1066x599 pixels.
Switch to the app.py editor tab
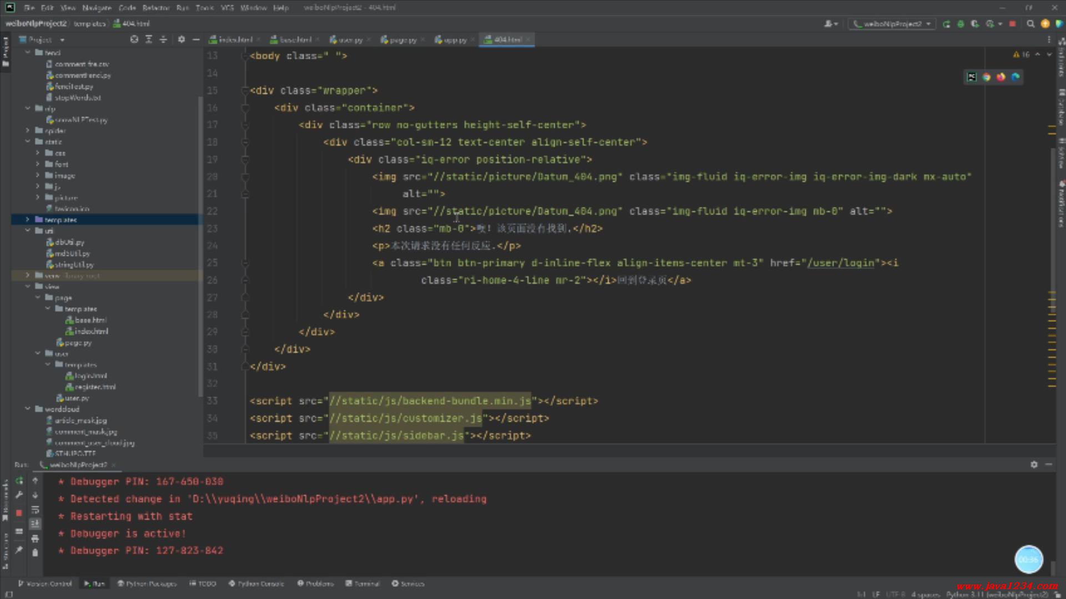[x=454, y=40]
